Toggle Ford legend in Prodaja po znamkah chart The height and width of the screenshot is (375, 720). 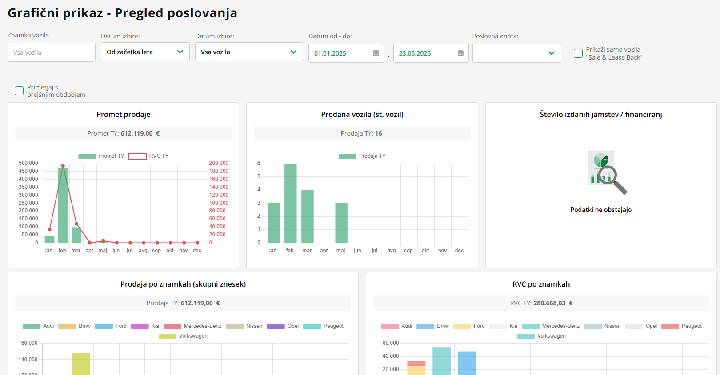[x=111, y=326]
